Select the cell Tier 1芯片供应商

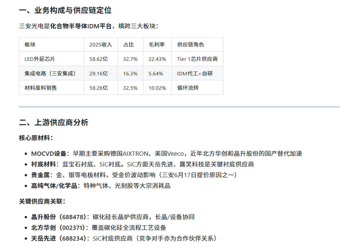tap(197, 59)
